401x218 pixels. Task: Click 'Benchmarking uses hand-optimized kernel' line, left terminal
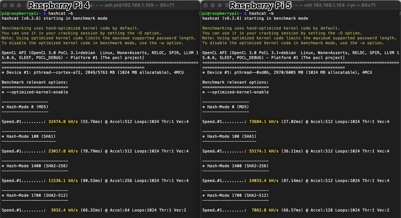coord(70,28)
